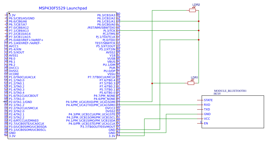The image size is (267, 142).
Task: Click the AVSS1 pin label
Action: (13, 55)
